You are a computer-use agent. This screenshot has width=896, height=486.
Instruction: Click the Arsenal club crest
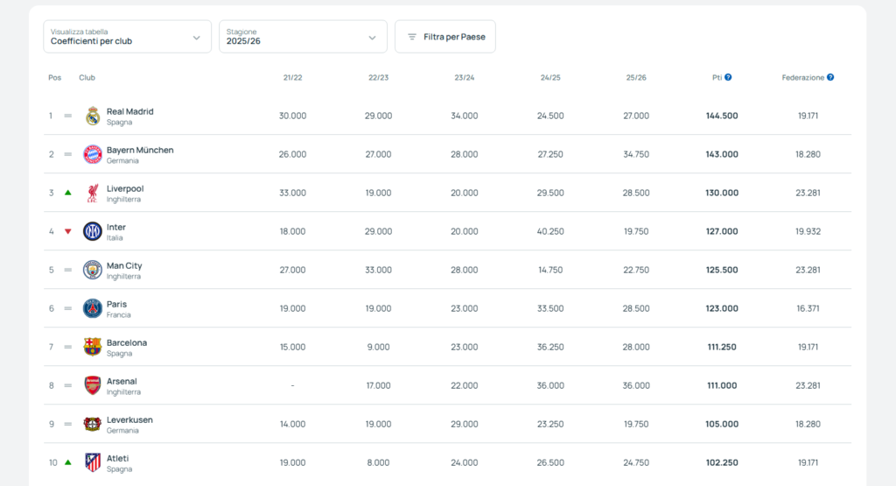pos(93,385)
